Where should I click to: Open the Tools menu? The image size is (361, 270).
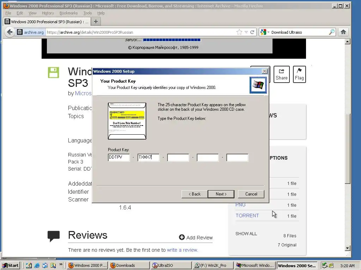click(87, 13)
